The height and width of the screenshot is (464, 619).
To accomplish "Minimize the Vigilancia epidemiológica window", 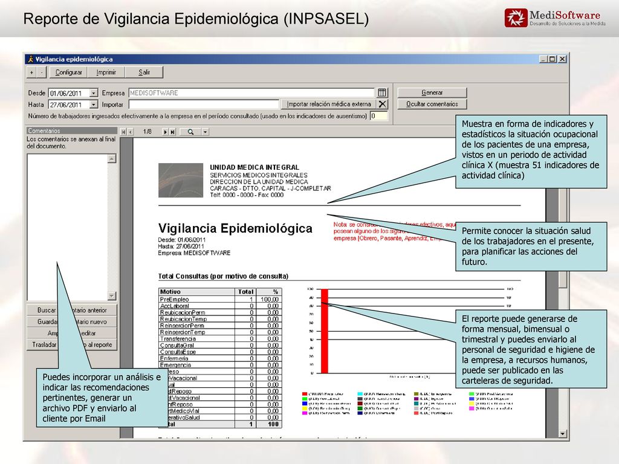I will click(x=543, y=59).
